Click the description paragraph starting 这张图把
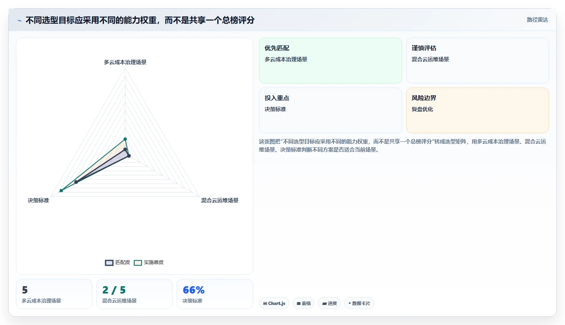 pos(403,146)
